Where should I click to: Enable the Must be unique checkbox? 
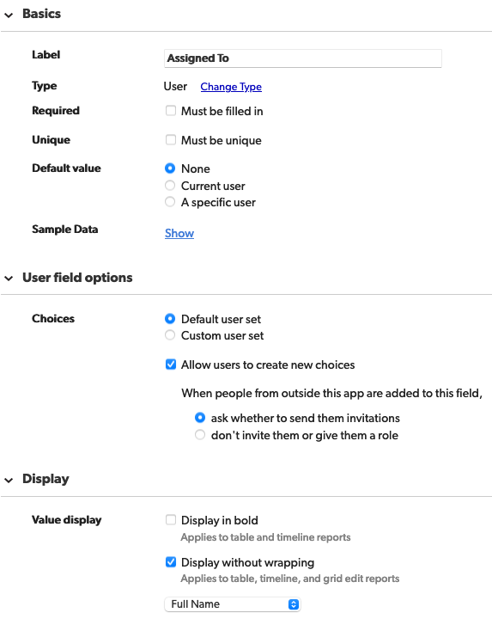pos(171,139)
